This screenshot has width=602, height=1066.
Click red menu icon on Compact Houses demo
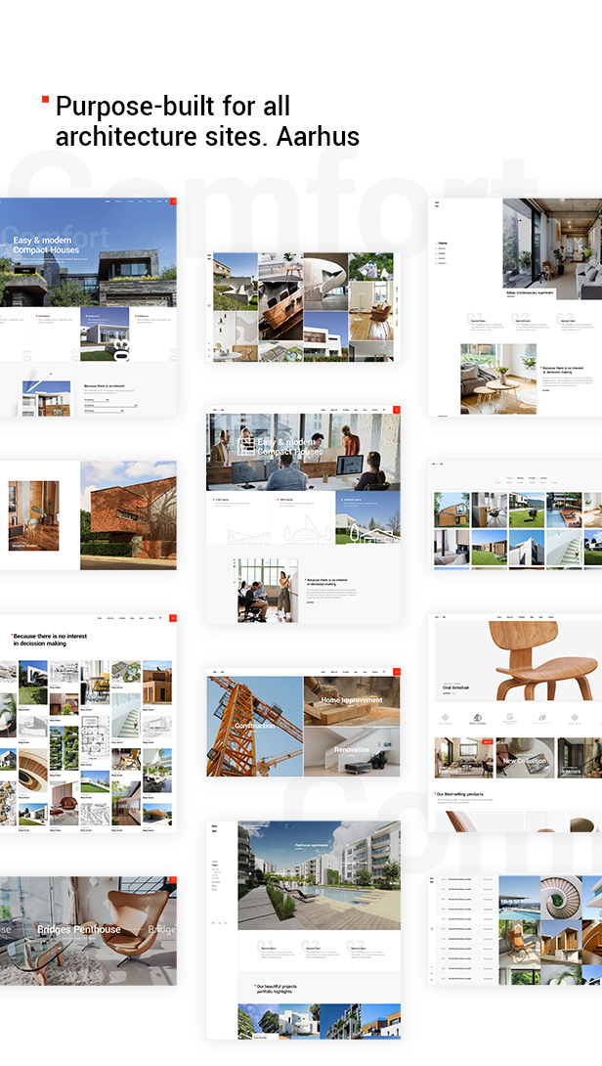click(x=173, y=200)
